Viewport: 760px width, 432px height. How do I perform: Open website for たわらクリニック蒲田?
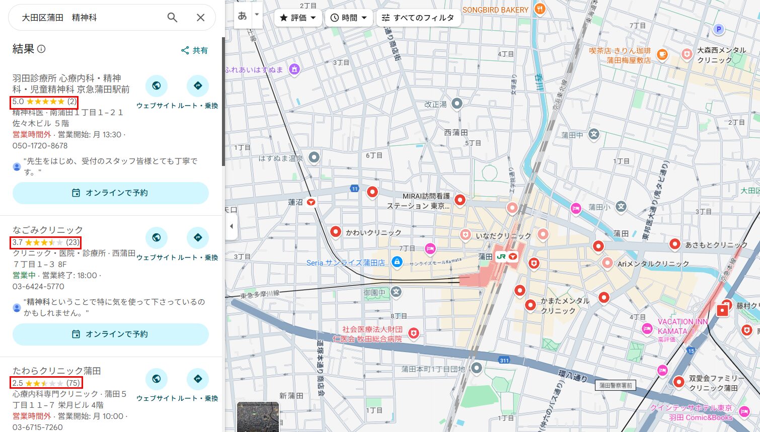[x=157, y=379]
